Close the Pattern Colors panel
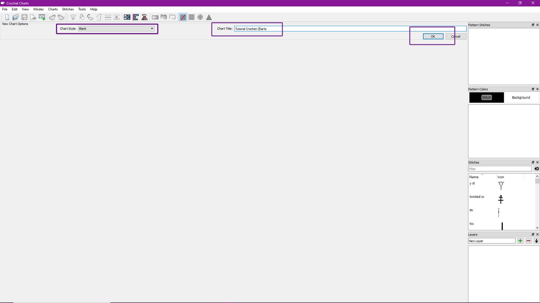The image size is (540, 303). tap(537, 89)
